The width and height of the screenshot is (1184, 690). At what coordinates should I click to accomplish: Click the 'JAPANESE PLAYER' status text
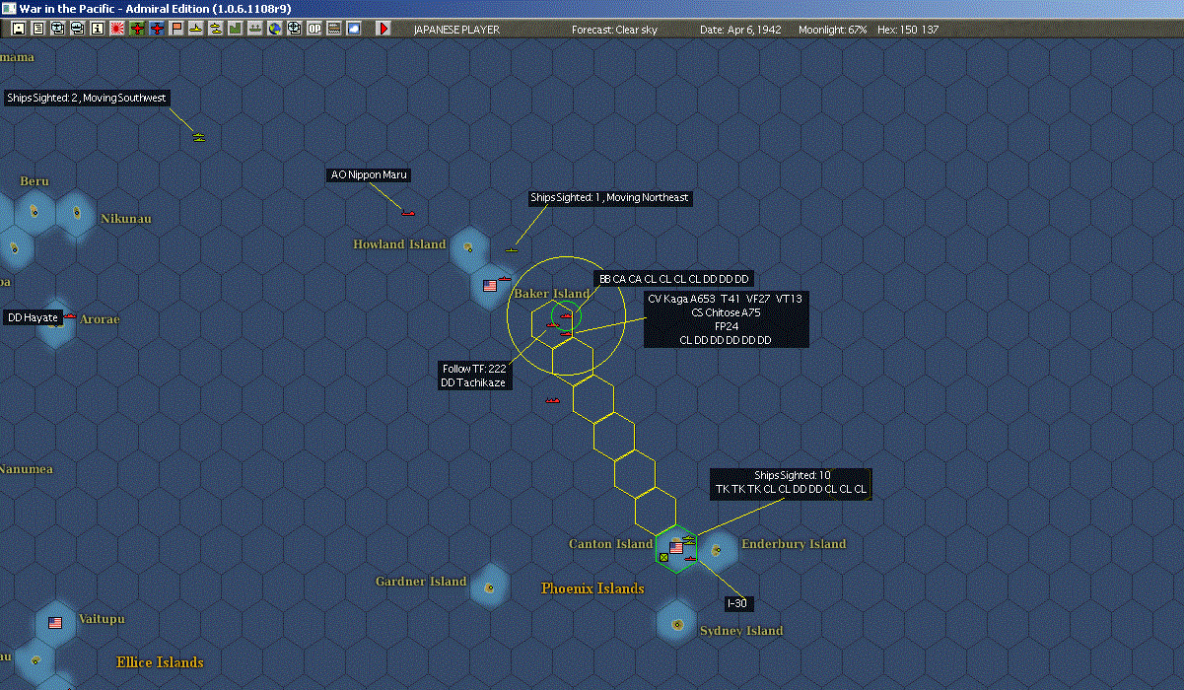pyautogui.click(x=456, y=30)
